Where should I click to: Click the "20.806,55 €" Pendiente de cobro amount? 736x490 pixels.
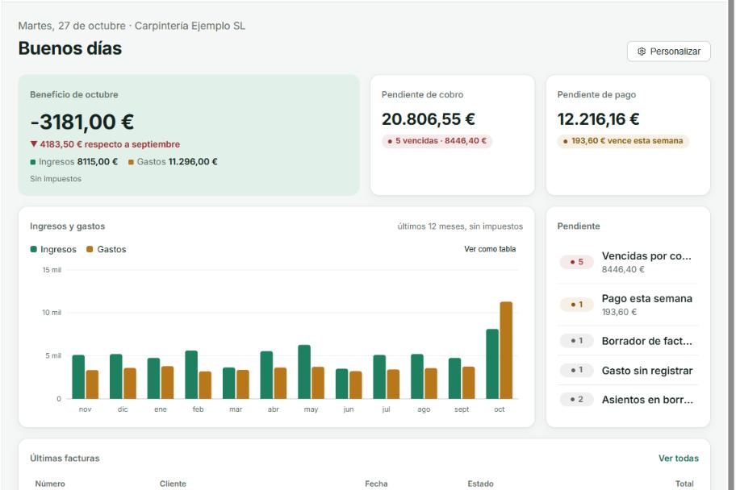point(428,119)
